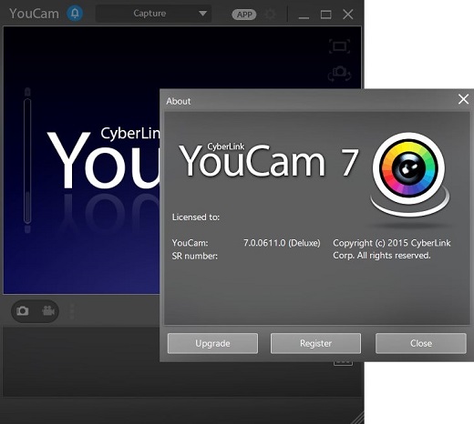Click the Upgrade button in About dialog
This screenshot has width=474, height=424.
pos(212,343)
